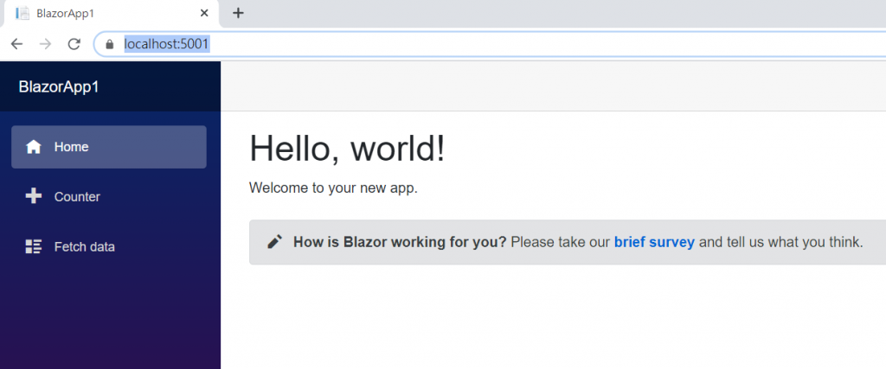This screenshot has height=369, width=886.
Task: Click the browser back arrow
Action: click(x=17, y=44)
